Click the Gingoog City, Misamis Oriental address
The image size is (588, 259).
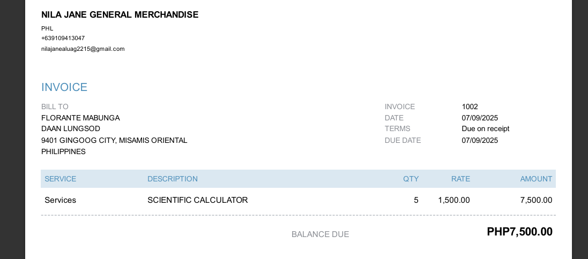pos(114,140)
